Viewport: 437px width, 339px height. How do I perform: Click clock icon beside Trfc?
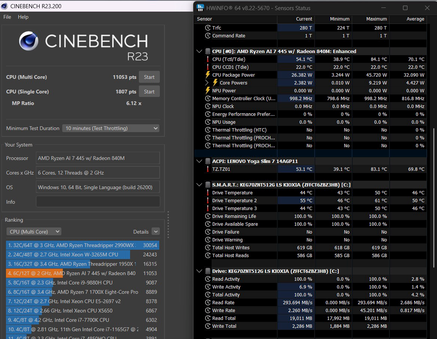pos(207,28)
